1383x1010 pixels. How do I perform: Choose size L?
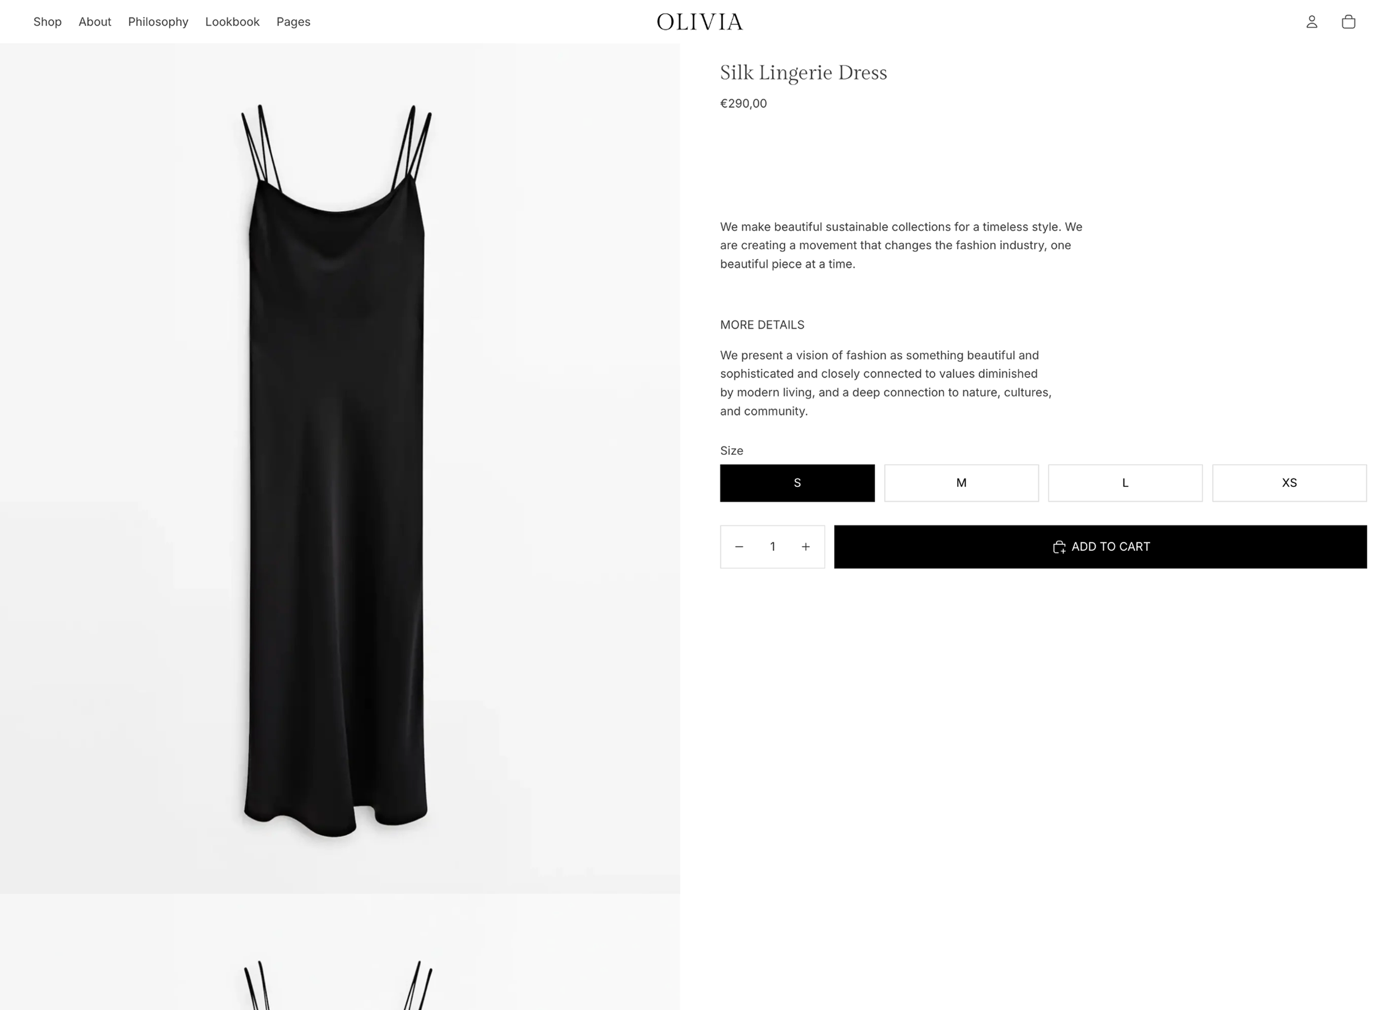click(x=1125, y=483)
